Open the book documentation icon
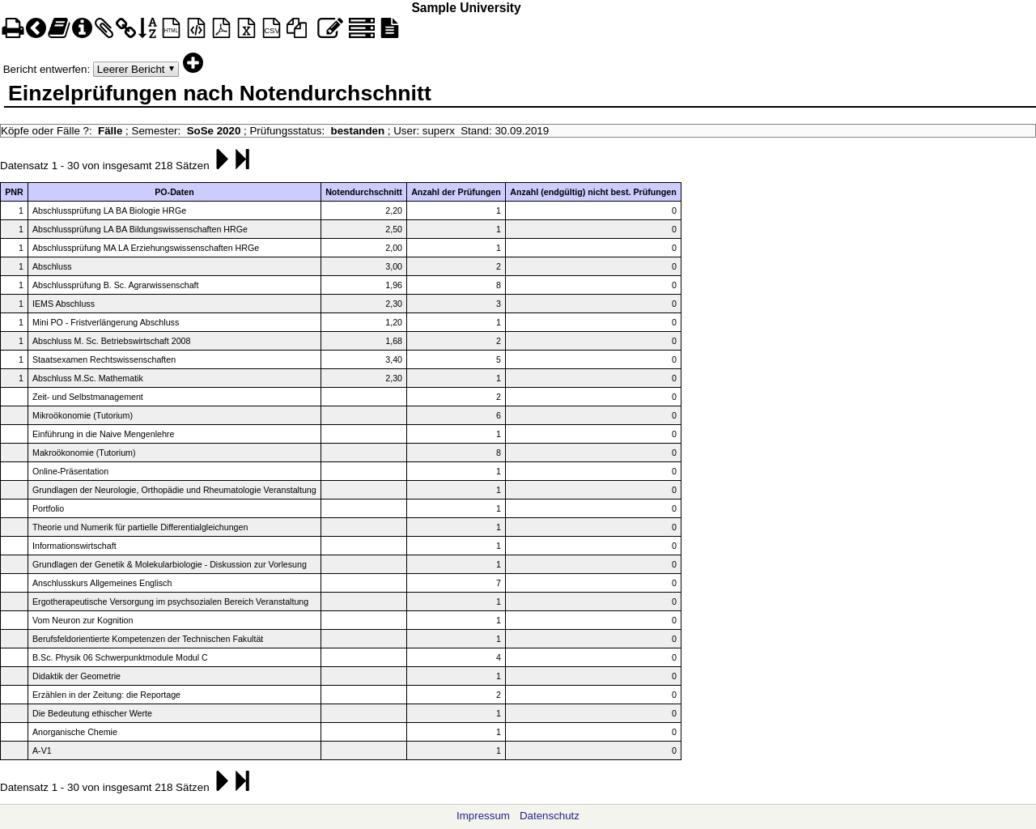The height and width of the screenshot is (829, 1036). point(58,28)
